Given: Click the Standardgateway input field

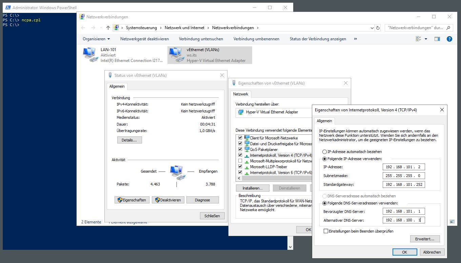Looking at the screenshot, I should 404,184.
